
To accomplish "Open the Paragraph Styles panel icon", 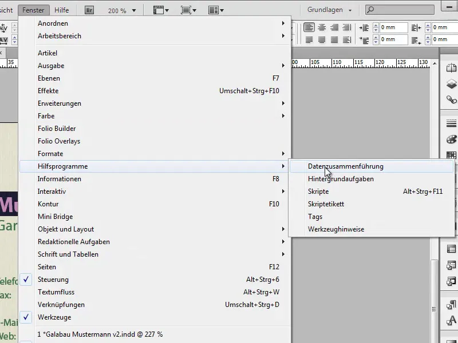I will pyautogui.click(x=451, y=305).
